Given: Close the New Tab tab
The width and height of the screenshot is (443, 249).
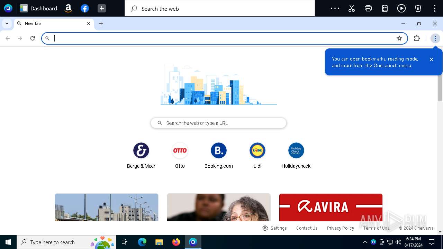Looking at the screenshot, I should point(89,24).
